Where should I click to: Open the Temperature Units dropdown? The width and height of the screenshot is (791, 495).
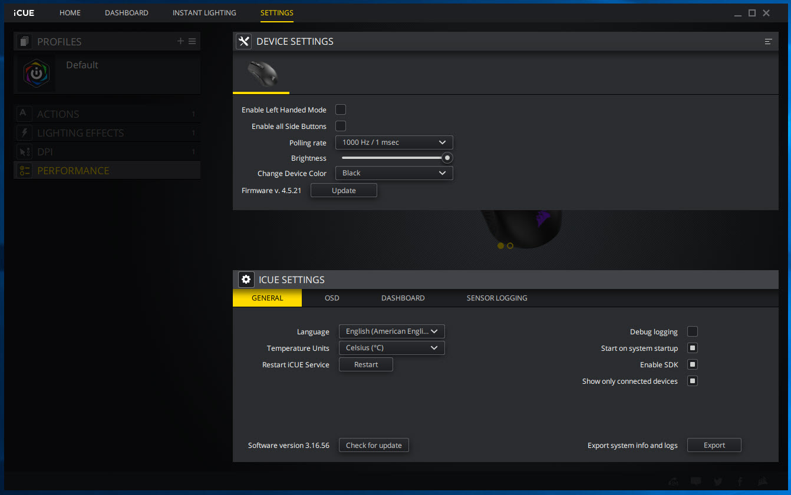coord(391,348)
